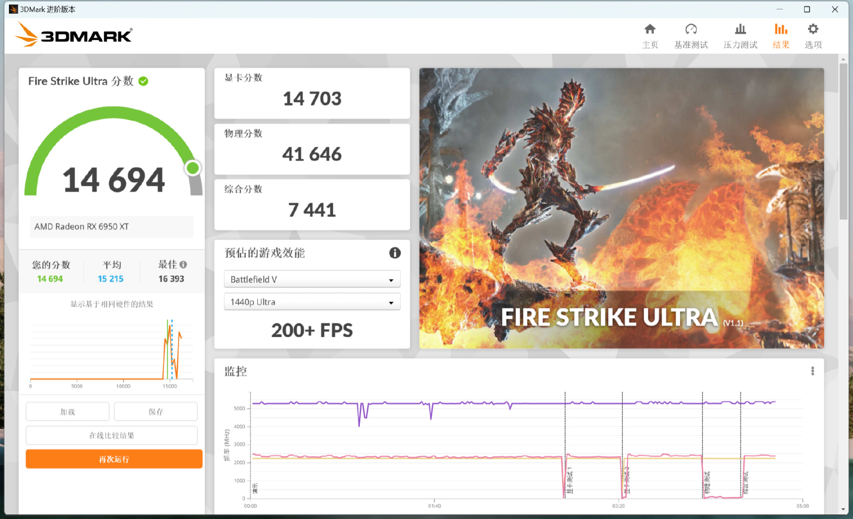Open the 主页 home icon
The image size is (853, 519).
pos(650,29)
